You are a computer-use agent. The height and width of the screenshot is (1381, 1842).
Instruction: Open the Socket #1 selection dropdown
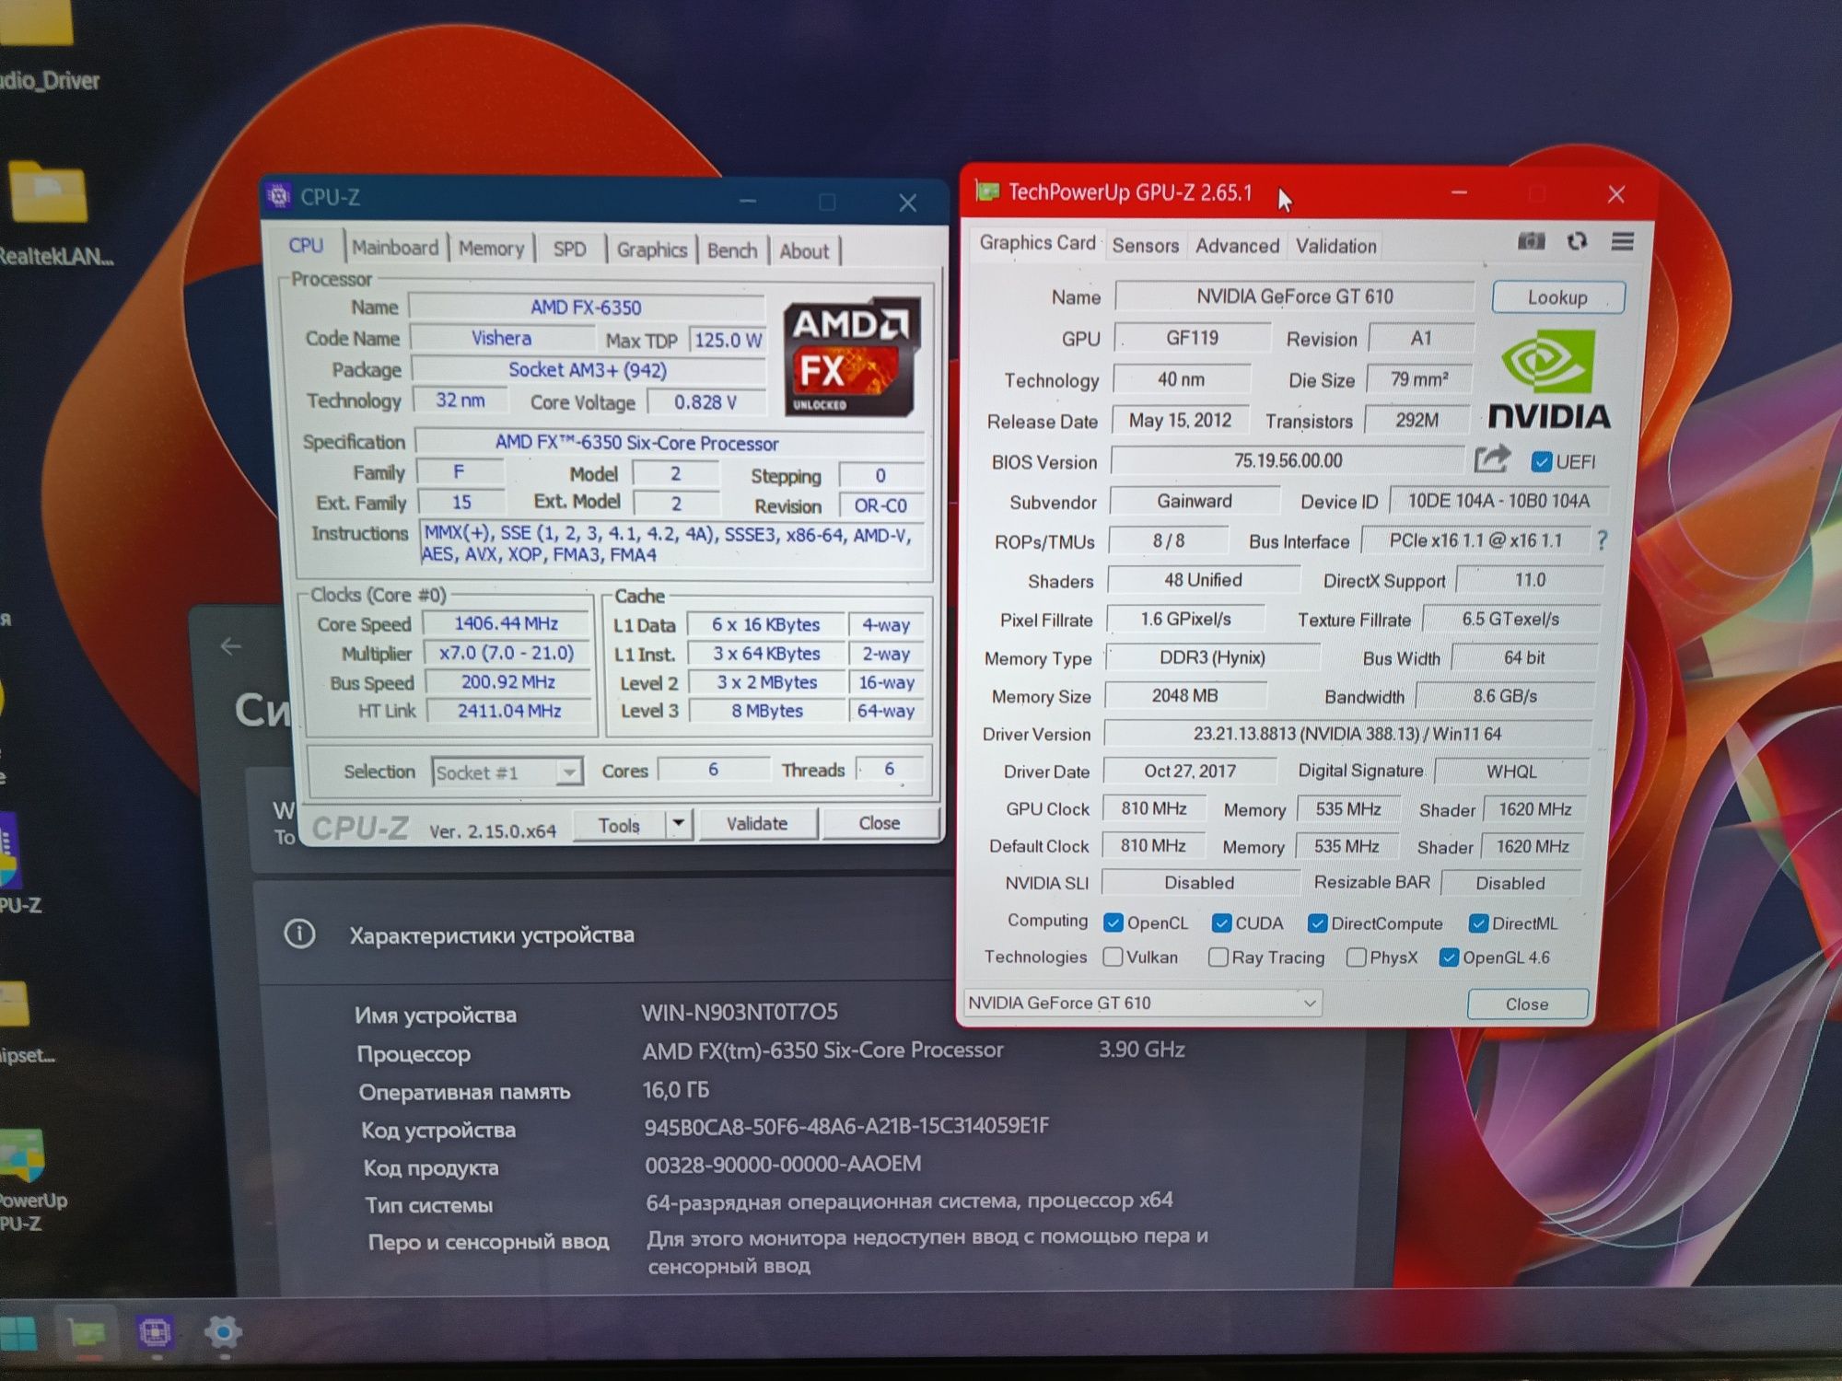pos(507,772)
